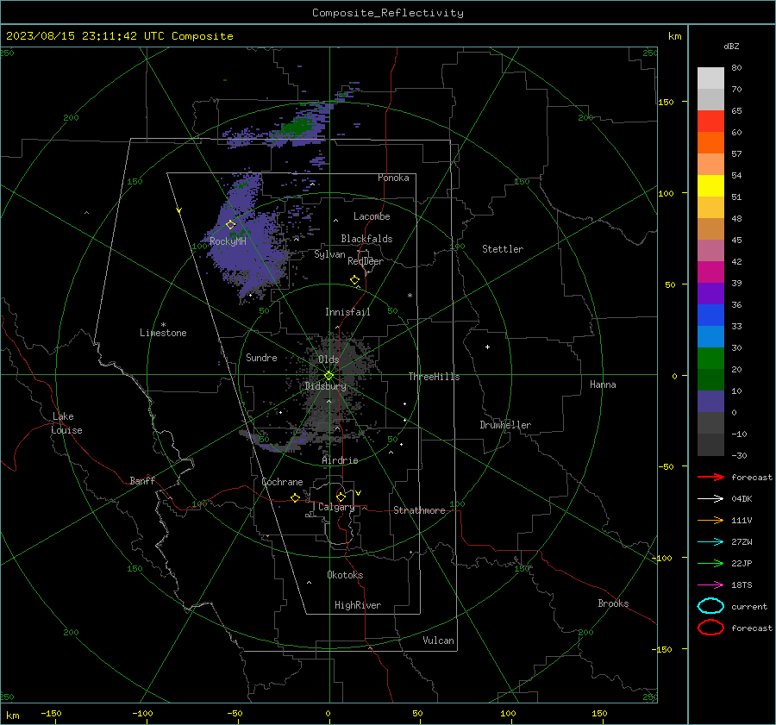This screenshot has height=725, width=776.
Task: Click the Innisfail label
Action: 347,312
